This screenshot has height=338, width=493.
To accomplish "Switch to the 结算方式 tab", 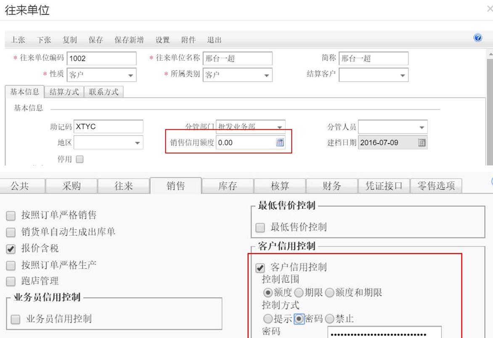I will coord(64,92).
